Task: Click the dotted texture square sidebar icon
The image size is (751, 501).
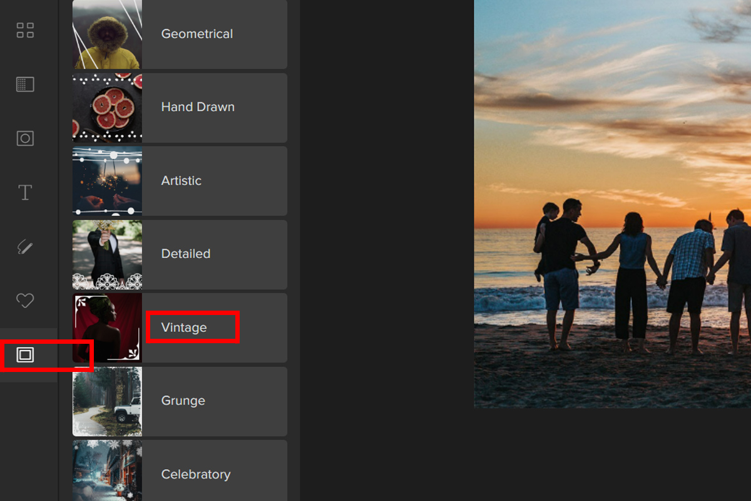Action: (x=25, y=85)
